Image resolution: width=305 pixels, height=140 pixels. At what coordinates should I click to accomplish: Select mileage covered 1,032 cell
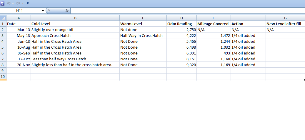(214, 47)
